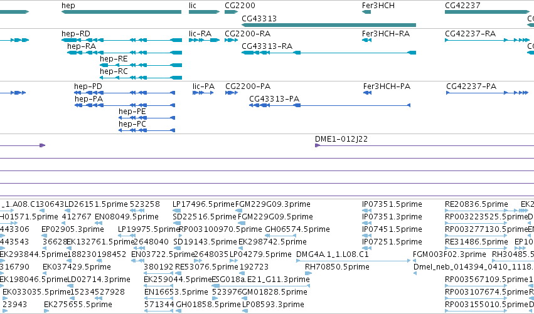The height and width of the screenshot is (314, 534).
Task: Select EST LD02714.3prime
Action: click(x=99, y=280)
